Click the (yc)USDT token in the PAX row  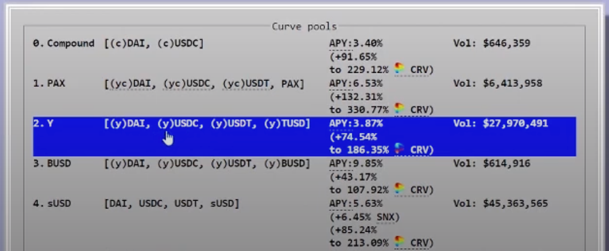pyautogui.click(x=246, y=84)
